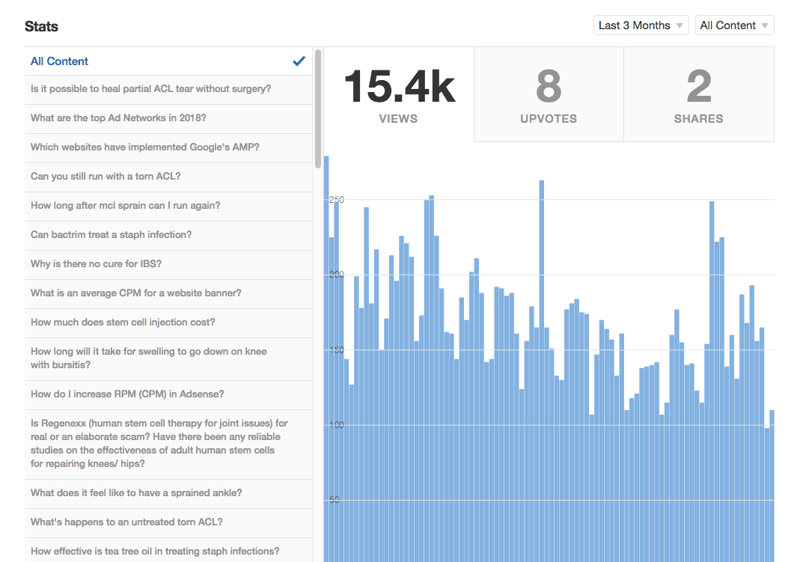Viewport: 791px width, 562px height.
Task: Select the 15.4k Views tab
Action: [x=399, y=95]
